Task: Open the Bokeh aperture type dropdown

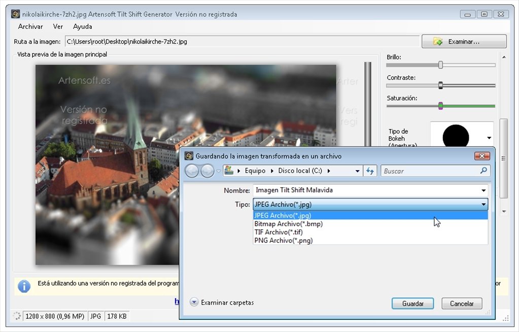Action: [x=489, y=138]
